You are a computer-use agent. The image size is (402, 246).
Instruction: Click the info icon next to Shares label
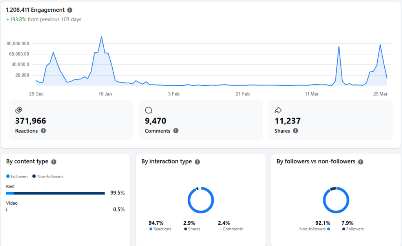(x=295, y=131)
